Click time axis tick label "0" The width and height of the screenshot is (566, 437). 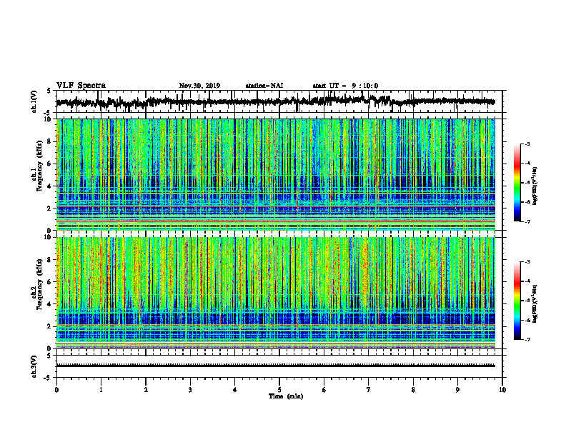click(56, 390)
